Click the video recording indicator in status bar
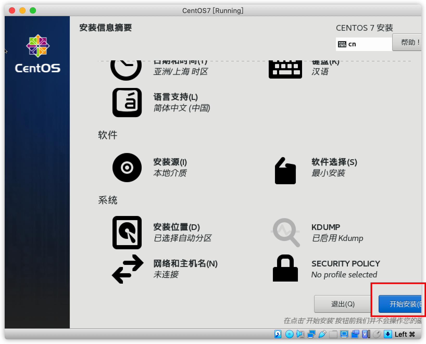 click(355, 334)
